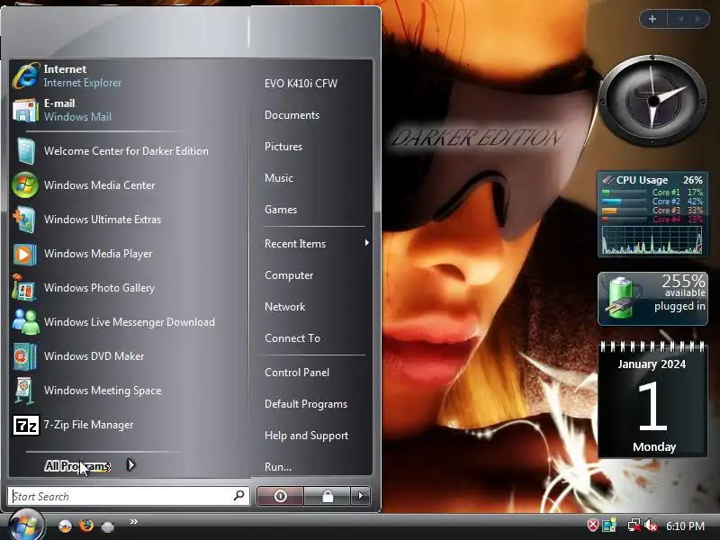Screen dimensions: 720x540
Task: Click taskbar clock showing 6:10 PM
Action: point(685,526)
